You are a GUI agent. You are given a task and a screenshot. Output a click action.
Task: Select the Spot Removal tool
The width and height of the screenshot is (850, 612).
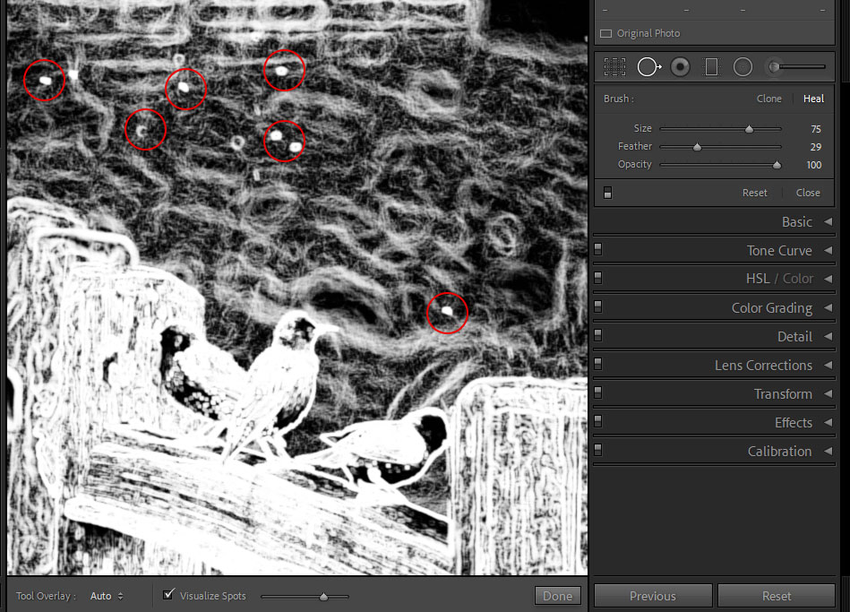tap(648, 67)
